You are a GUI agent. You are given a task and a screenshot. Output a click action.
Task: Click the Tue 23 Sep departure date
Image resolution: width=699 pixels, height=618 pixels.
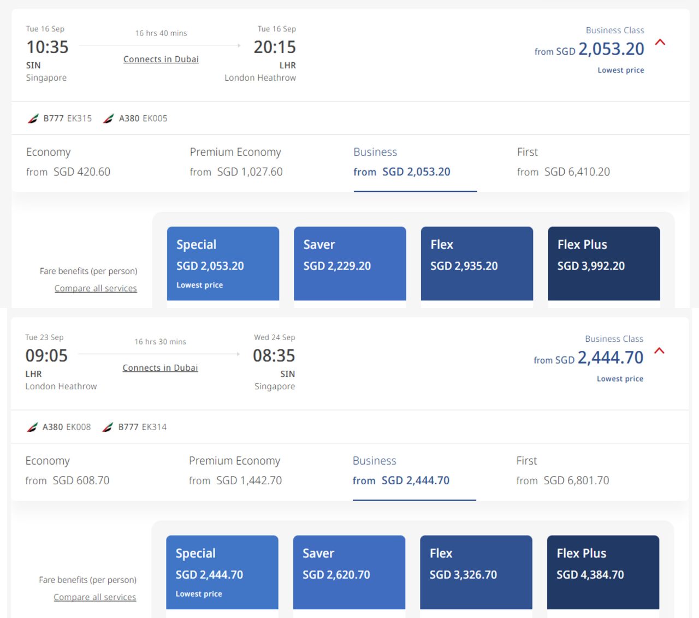point(44,337)
